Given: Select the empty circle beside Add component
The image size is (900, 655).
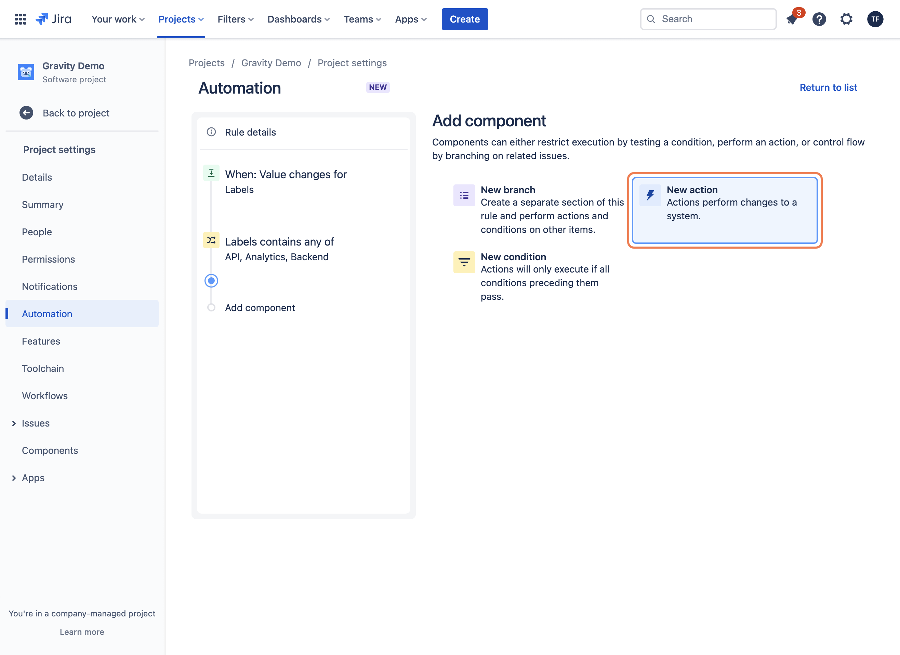Looking at the screenshot, I should click(x=211, y=308).
